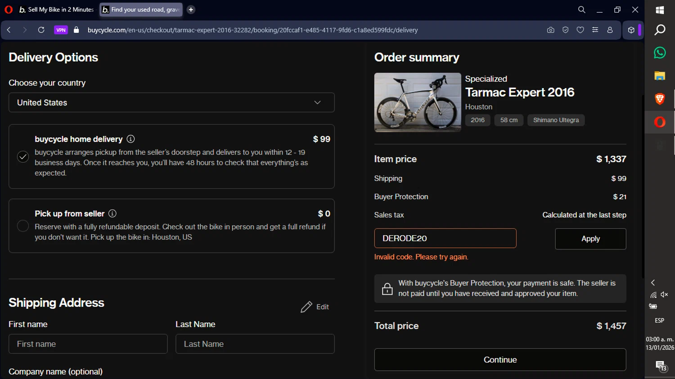Image resolution: width=675 pixels, height=379 pixels.
Task: Select Pick up from seller option
Action: [x=23, y=226]
